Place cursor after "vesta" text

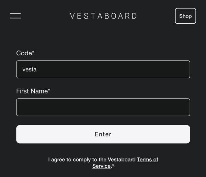37,69
